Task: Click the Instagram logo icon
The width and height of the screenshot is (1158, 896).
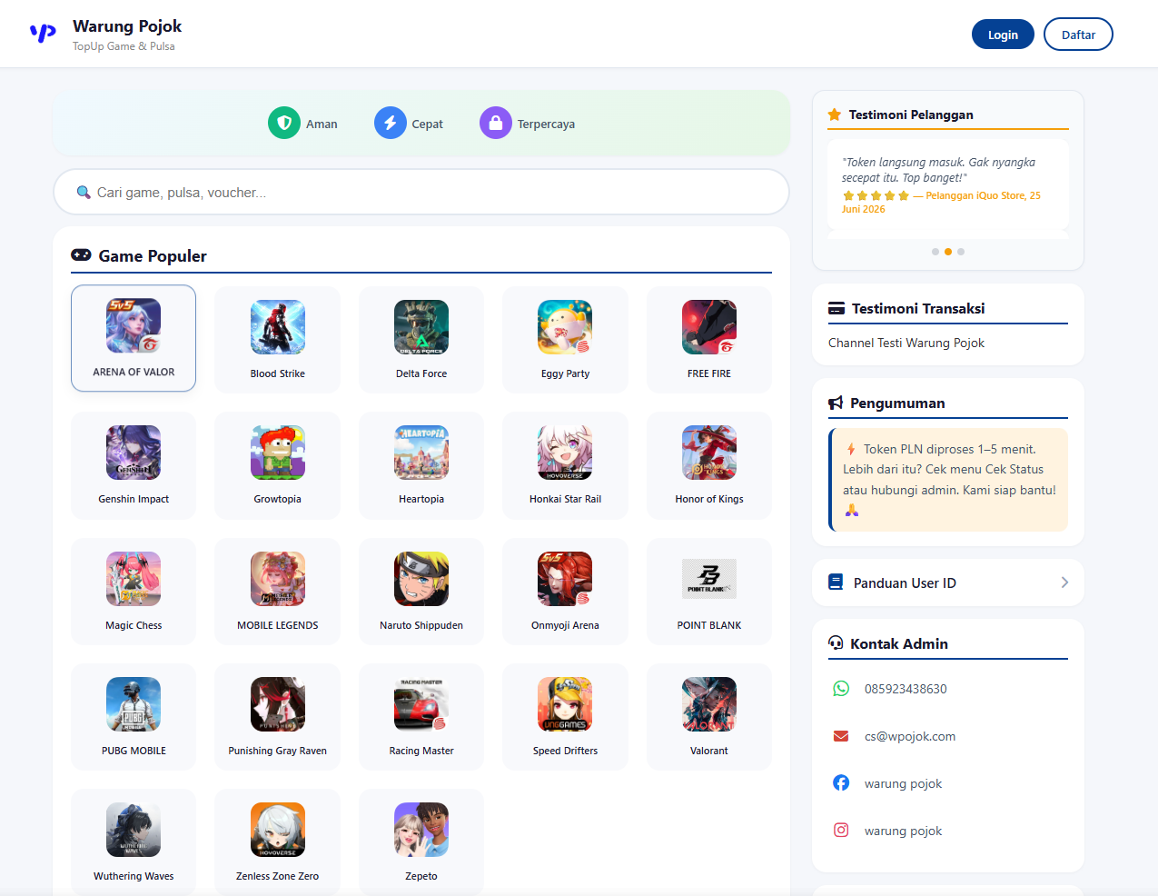Action: click(x=841, y=830)
